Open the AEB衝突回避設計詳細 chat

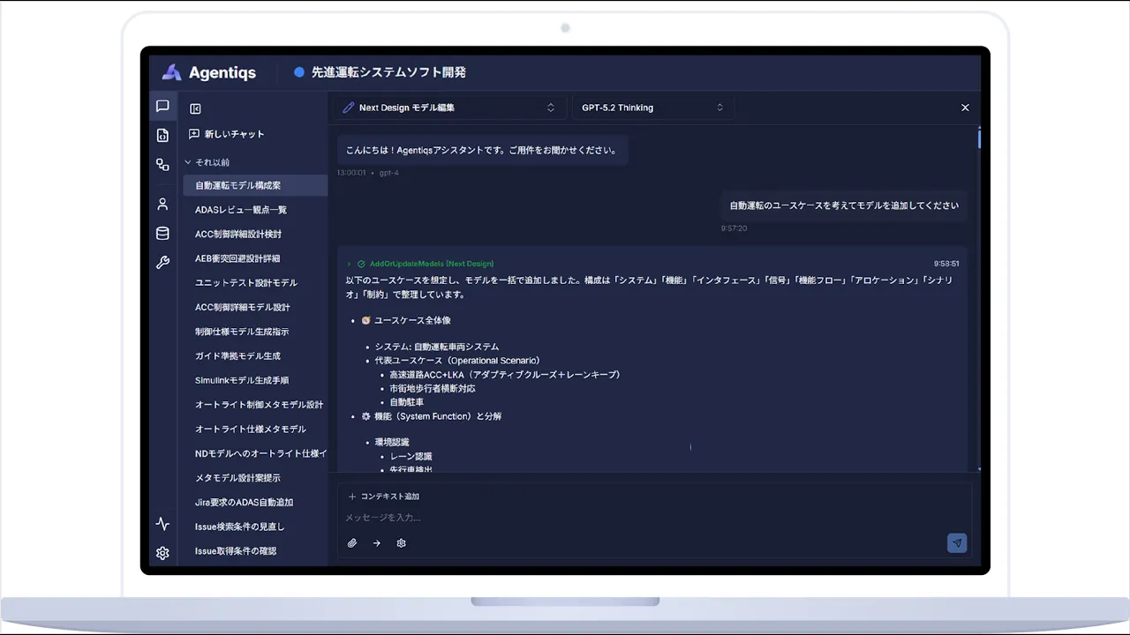pos(255,258)
